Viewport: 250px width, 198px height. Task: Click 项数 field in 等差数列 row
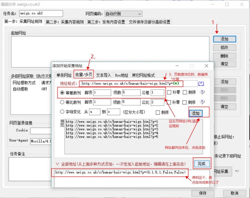pos(131,92)
